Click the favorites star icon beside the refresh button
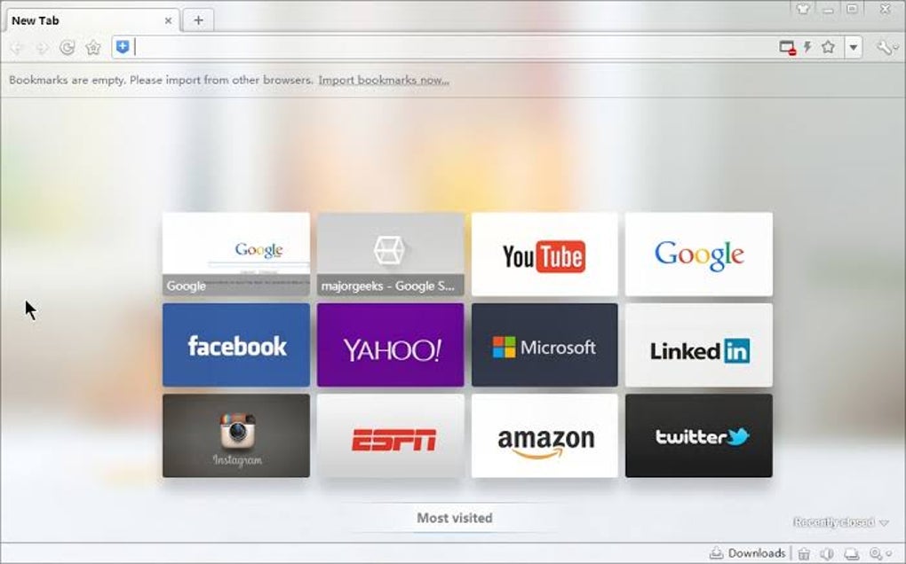 [93, 48]
